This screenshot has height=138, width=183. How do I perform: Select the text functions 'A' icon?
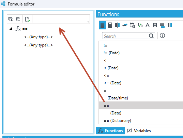148,25
